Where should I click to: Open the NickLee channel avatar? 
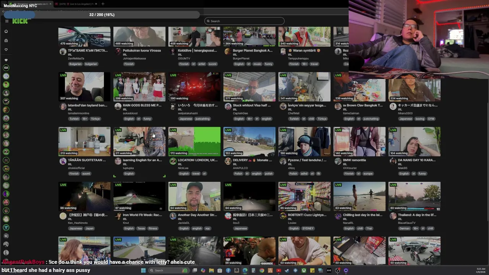[x=173, y=161]
